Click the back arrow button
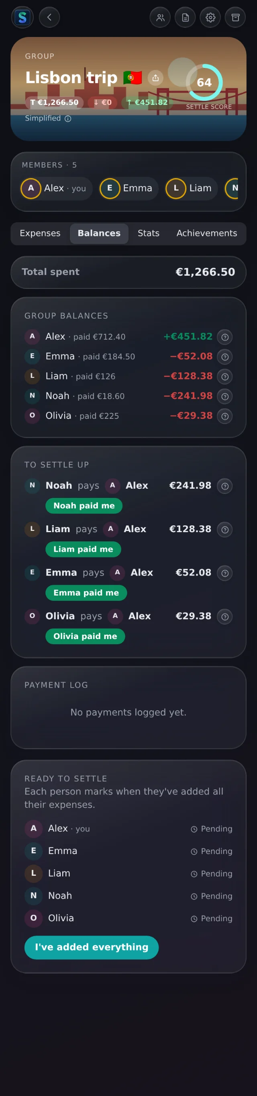The height and width of the screenshot is (1096, 257). (49, 17)
